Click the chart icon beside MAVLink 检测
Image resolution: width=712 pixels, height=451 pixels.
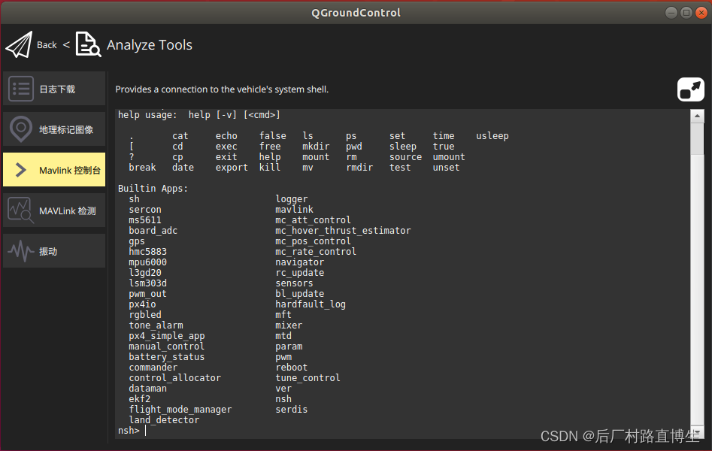tap(21, 210)
